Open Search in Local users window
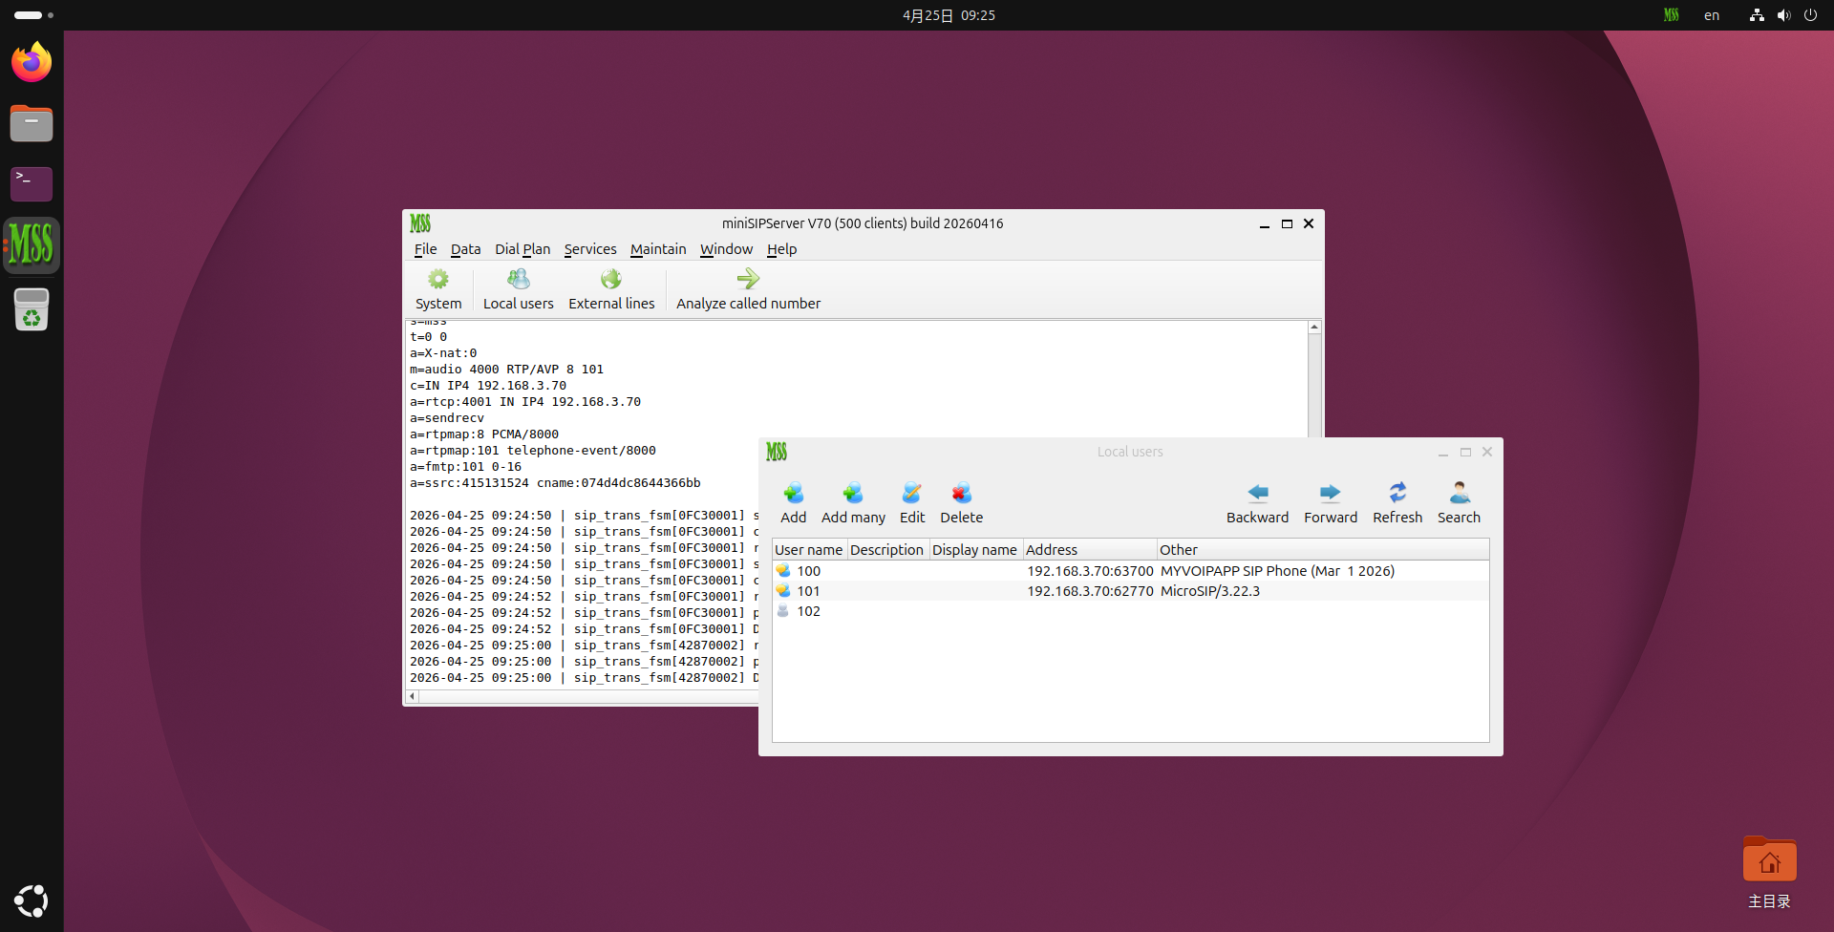1834x932 pixels. tap(1459, 502)
